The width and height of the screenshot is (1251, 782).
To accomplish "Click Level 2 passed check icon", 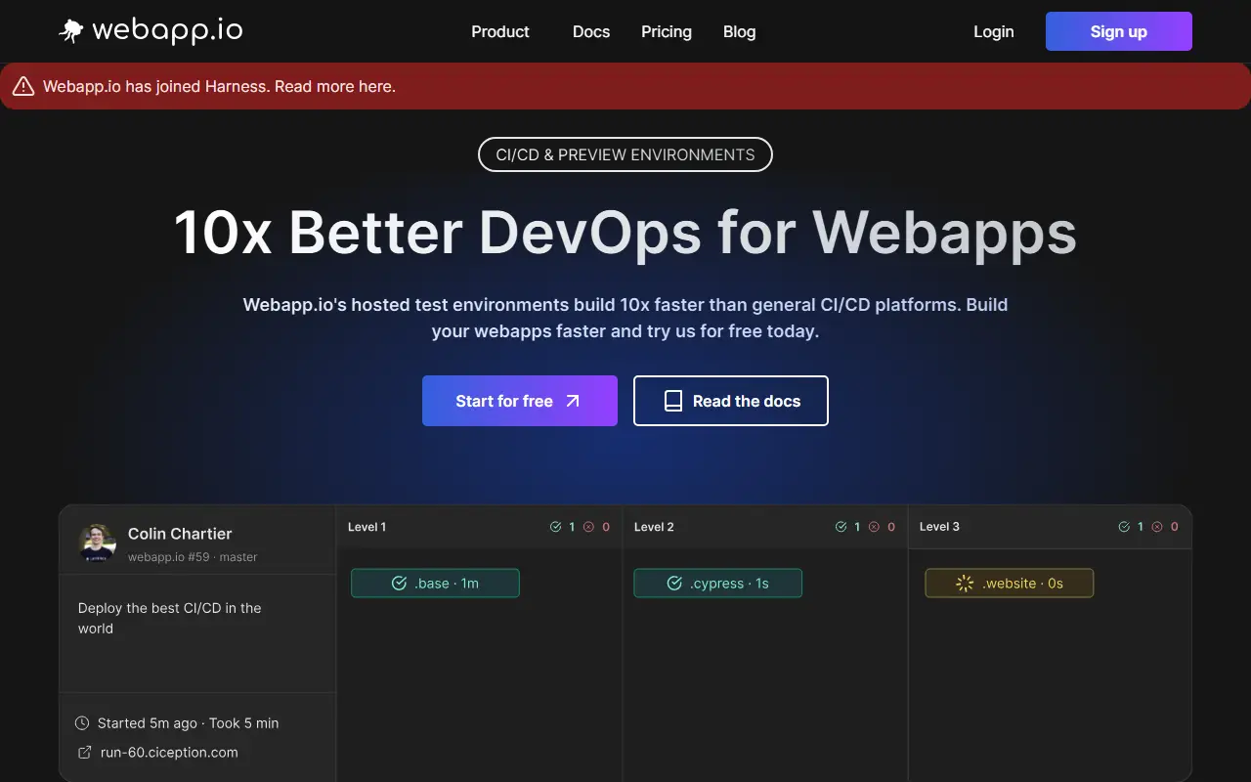I will click(841, 527).
